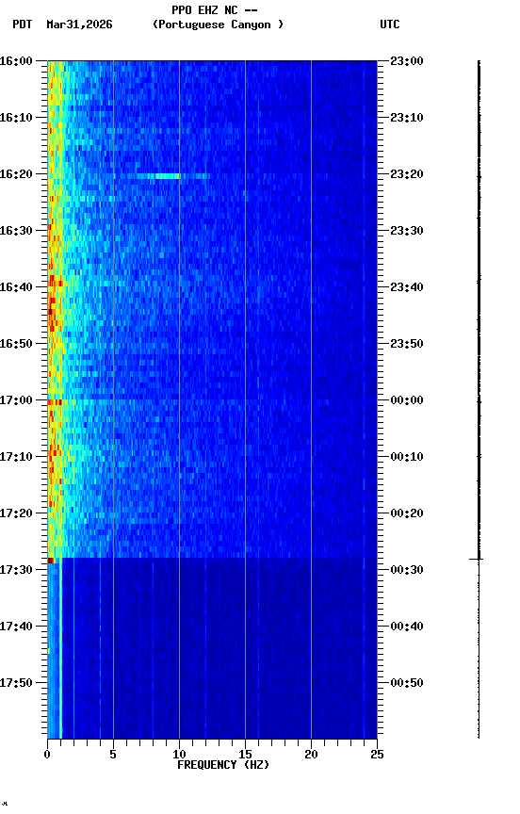Click the '25' frequency axis label

point(377,755)
